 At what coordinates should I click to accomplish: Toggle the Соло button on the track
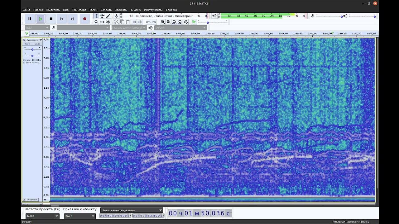point(37,44)
